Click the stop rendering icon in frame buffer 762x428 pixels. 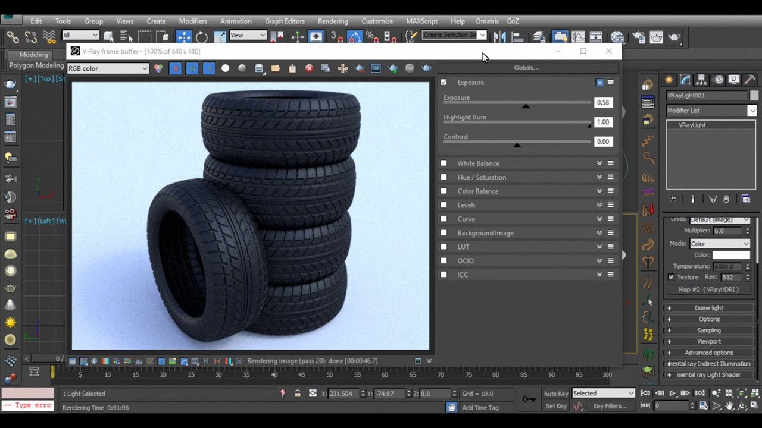(410, 68)
